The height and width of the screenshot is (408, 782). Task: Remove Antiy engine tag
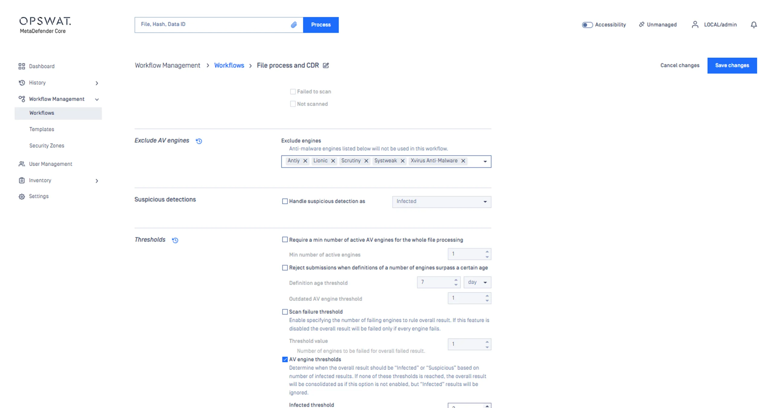tap(305, 161)
